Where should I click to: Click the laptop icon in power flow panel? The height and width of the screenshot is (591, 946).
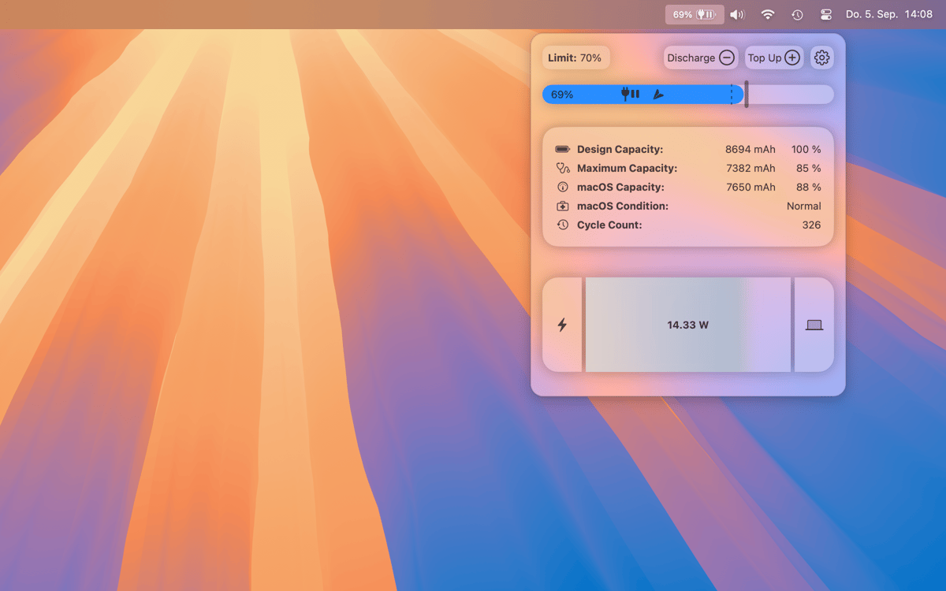pyautogui.click(x=814, y=325)
